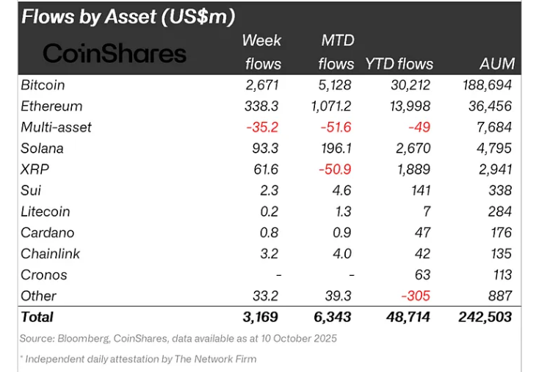
Task: Select the MTD flows column header
Action: pos(338,51)
